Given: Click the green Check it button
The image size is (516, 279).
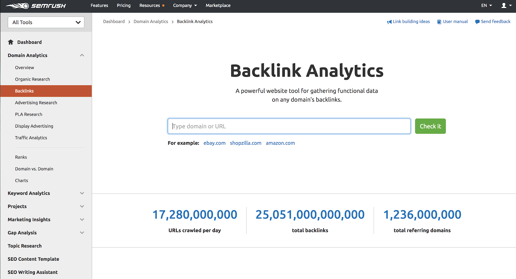Looking at the screenshot, I should pyautogui.click(x=431, y=126).
